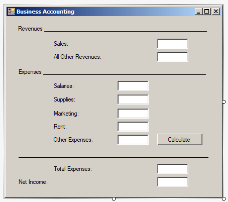228x202 pixels.
Task: Focus the Sales text box
Action: tap(173, 44)
